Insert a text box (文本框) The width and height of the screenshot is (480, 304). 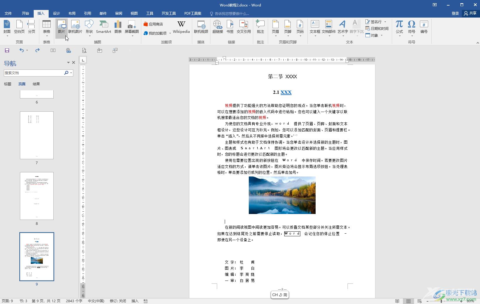[x=315, y=28]
